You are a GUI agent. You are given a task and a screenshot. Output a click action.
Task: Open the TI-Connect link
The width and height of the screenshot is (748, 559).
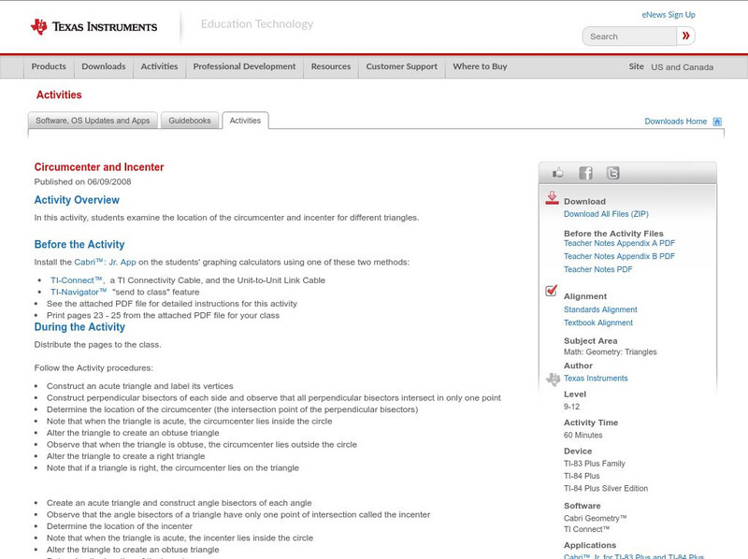[x=77, y=280]
